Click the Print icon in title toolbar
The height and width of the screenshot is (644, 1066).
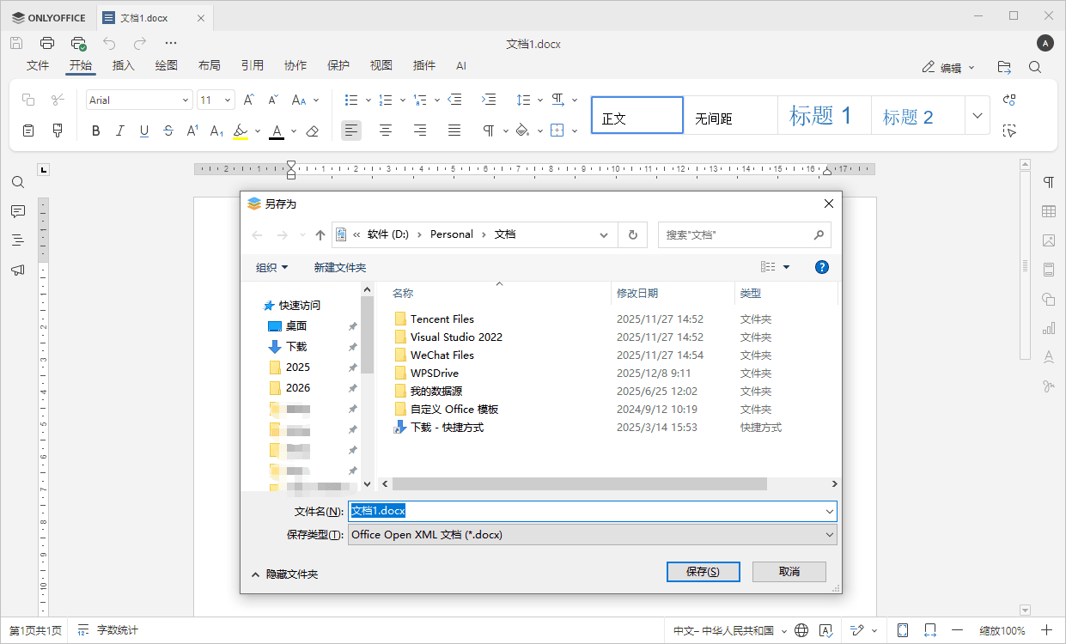point(47,43)
